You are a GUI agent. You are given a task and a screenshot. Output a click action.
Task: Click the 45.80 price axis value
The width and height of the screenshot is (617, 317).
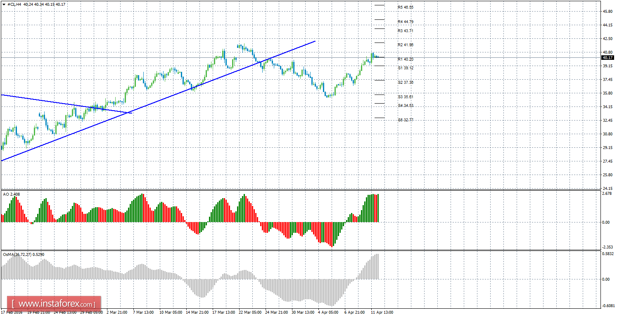(607, 12)
